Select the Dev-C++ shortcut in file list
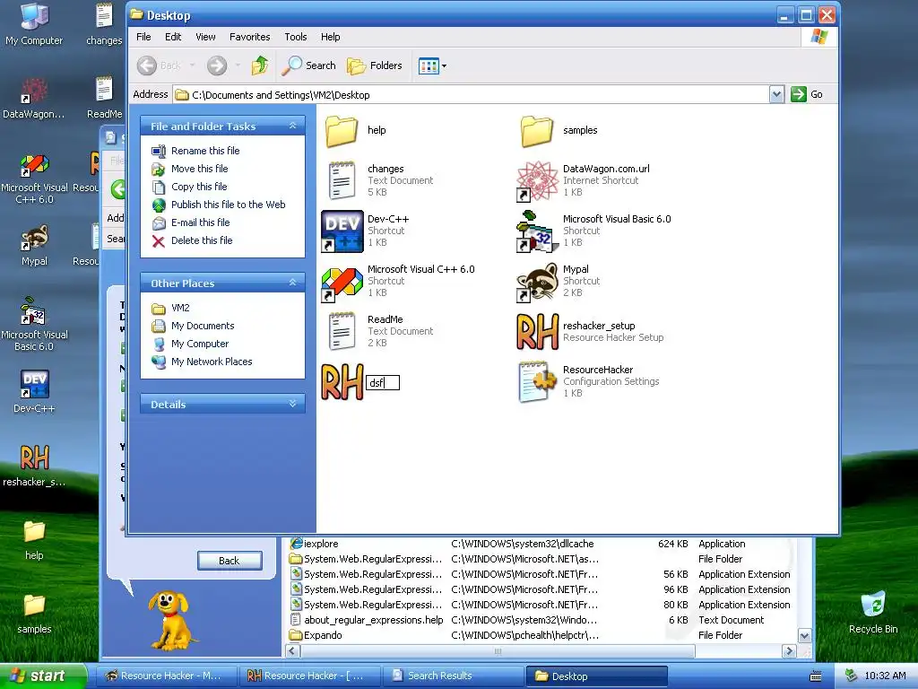 click(x=342, y=231)
